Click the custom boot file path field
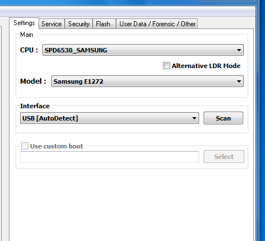 (109, 157)
